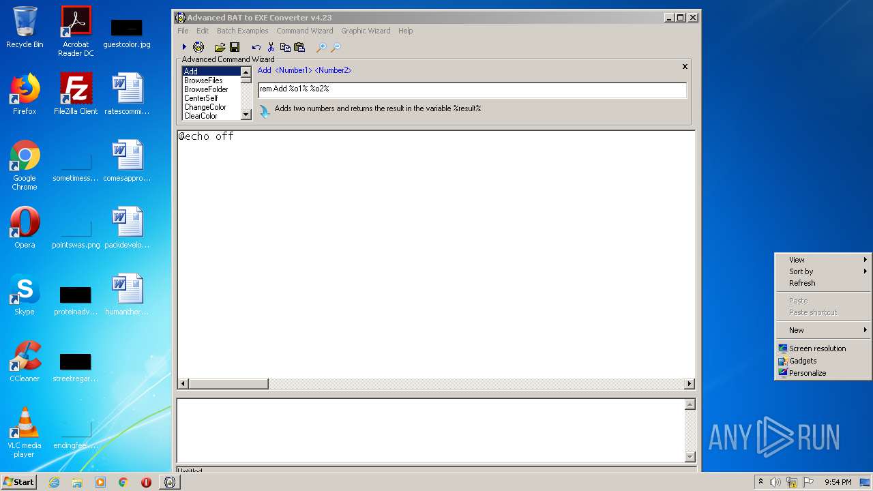Select BrowseFolder in the command list
This screenshot has width=873, height=491.
[x=211, y=89]
